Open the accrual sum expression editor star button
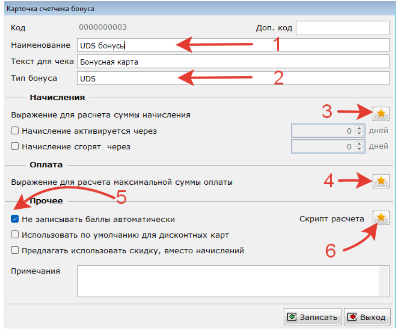 point(381,114)
